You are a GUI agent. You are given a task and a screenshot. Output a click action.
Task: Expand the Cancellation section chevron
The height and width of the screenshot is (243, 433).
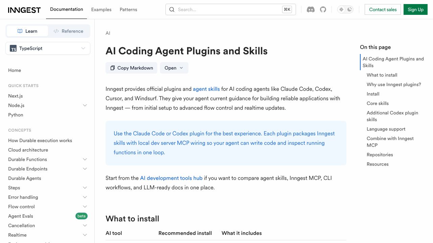point(85,225)
